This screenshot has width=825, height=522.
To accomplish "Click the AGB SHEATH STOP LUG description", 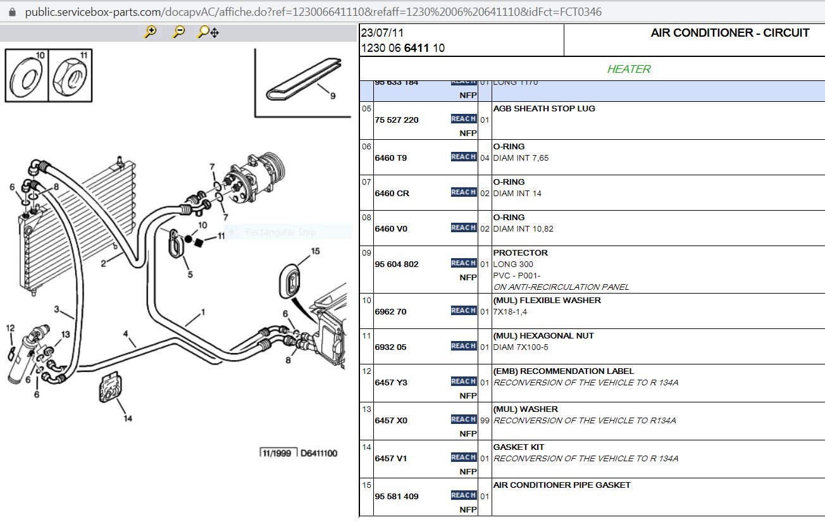I will pos(544,109).
